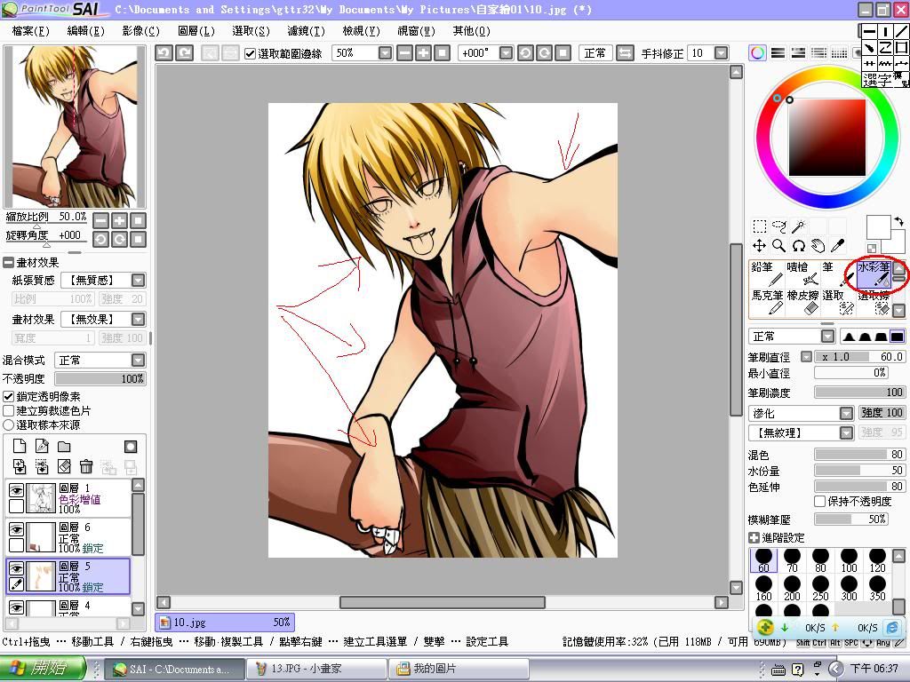910x682 pixels.
Task: Select the rectangular selection tool
Action: tap(759, 226)
